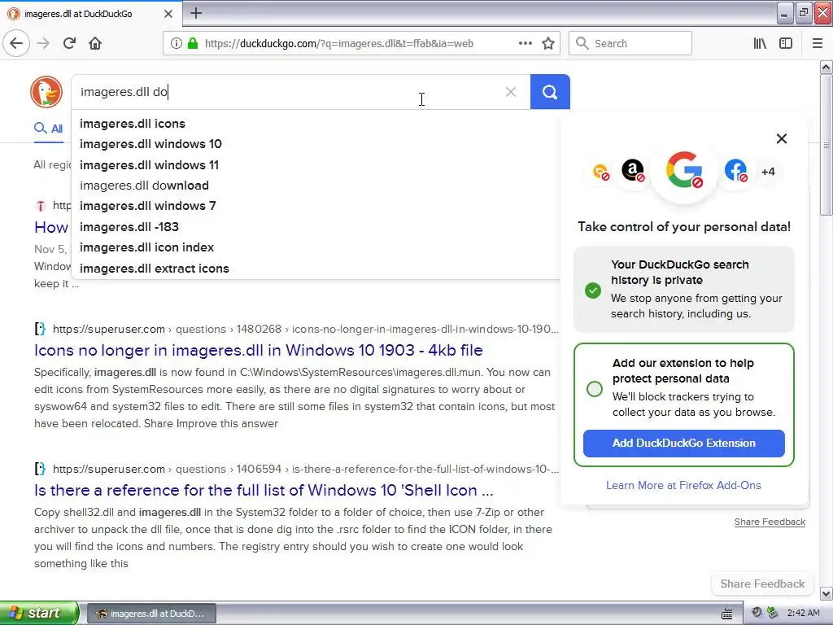Choose suggestion imageres.dll icon index
Viewport: 833px width, 625px height.
(316, 247)
